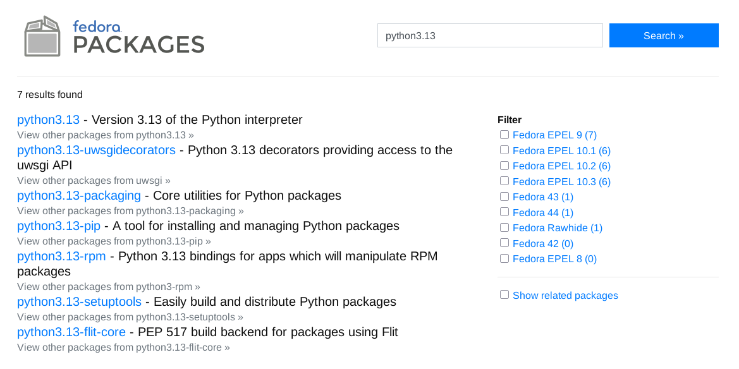Screen dimensions: 739x369
Task: Tick the Fedora 43 filter checkbox
Action: [x=504, y=196]
